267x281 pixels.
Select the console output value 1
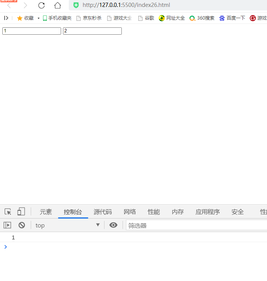click(13, 237)
